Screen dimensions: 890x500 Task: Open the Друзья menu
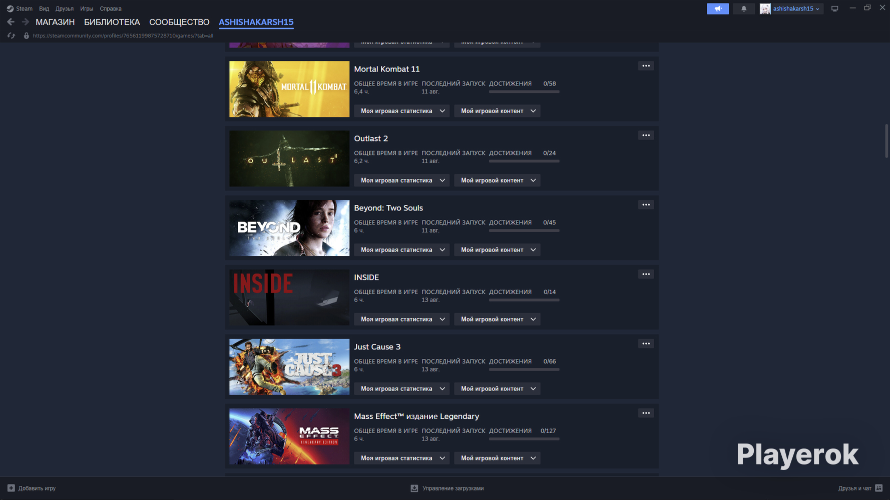pyautogui.click(x=65, y=8)
